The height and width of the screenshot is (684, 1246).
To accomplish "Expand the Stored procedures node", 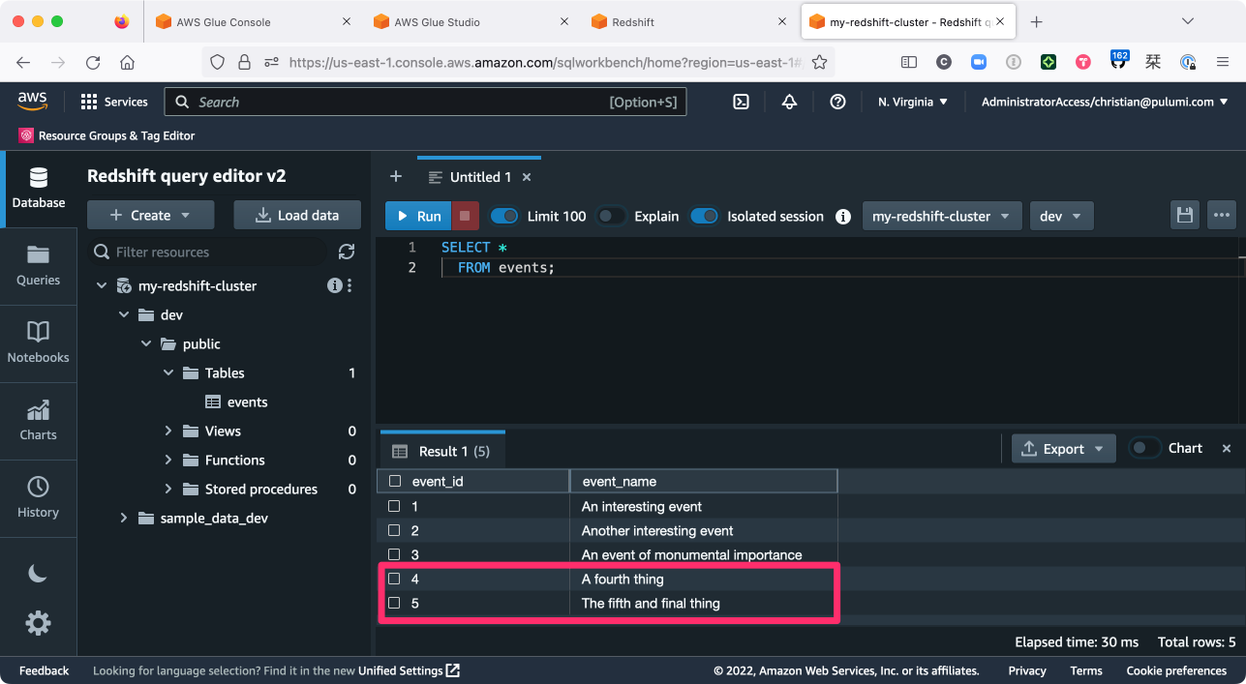I will coord(167,489).
